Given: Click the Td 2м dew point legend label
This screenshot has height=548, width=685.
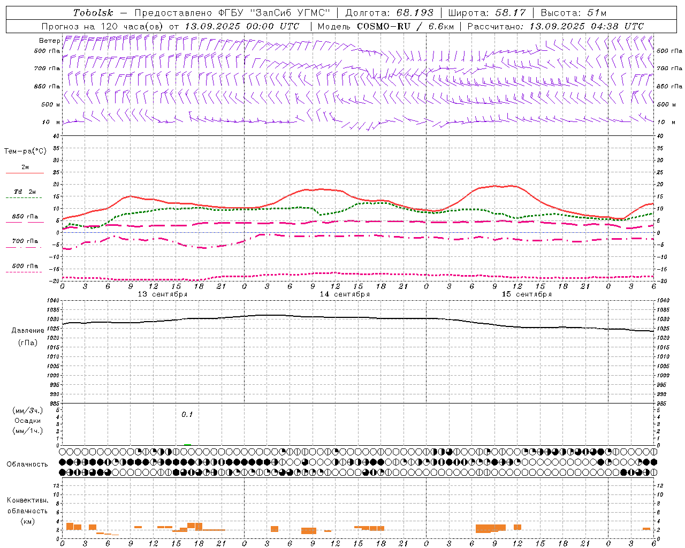Looking at the screenshot, I should tap(25, 192).
